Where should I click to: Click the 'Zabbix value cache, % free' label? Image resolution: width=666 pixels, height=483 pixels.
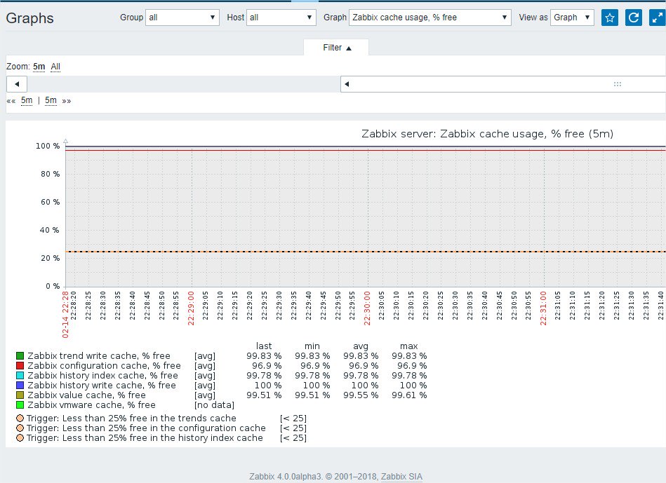click(x=86, y=395)
